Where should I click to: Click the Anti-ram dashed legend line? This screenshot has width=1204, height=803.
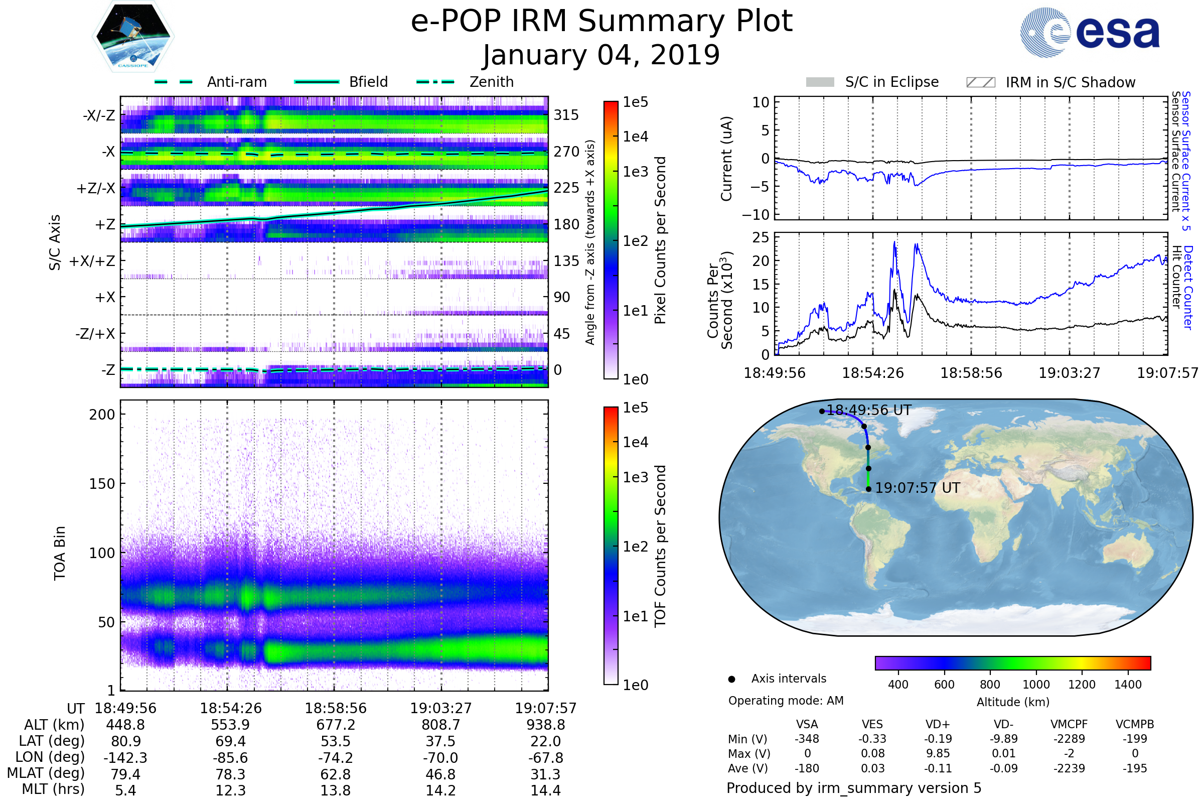tap(174, 82)
